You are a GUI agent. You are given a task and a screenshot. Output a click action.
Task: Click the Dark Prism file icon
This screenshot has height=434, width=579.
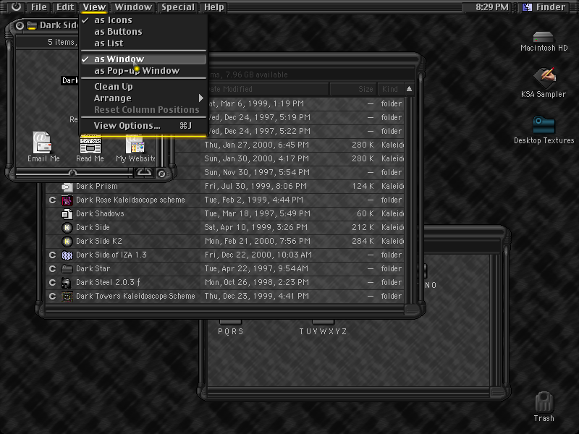[67, 187]
